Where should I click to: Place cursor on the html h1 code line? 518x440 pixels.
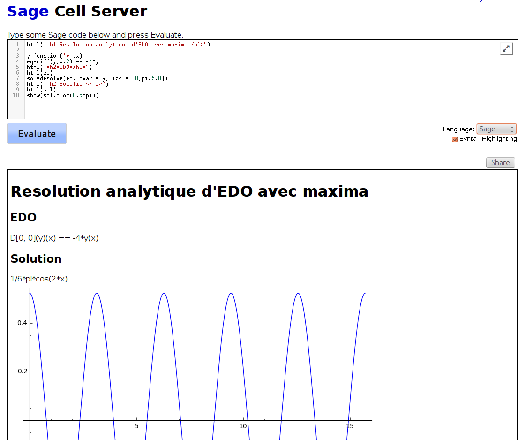(118, 45)
